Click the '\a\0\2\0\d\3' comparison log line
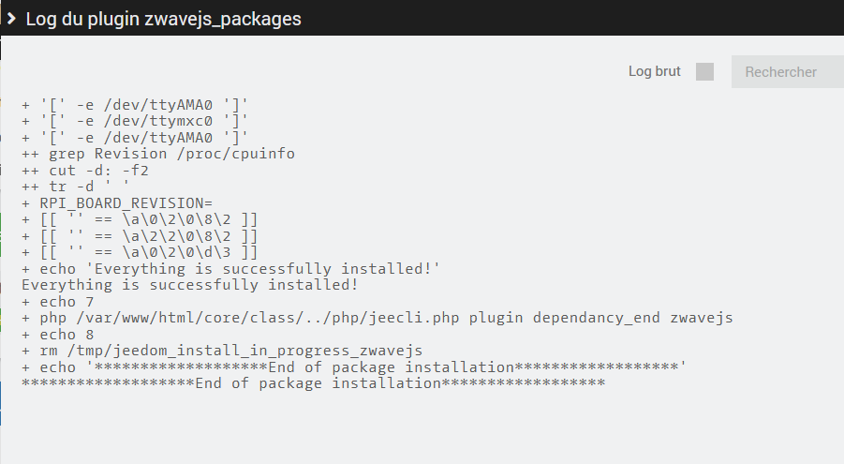Viewport: 844px width, 464px height. [140, 252]
